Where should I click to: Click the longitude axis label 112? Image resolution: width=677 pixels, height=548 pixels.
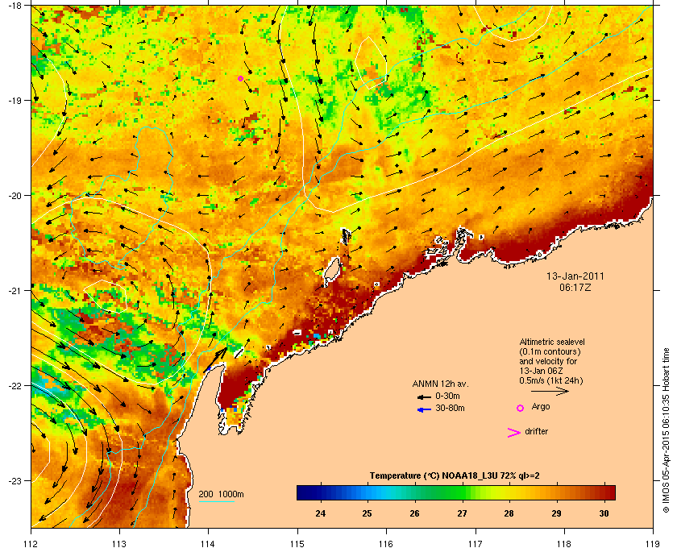(31, 544)
